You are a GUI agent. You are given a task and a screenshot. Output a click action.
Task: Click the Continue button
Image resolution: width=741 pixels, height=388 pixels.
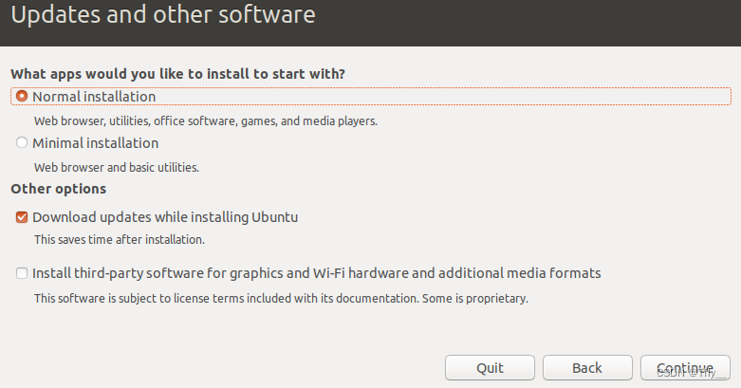click(x=685, y=368)
